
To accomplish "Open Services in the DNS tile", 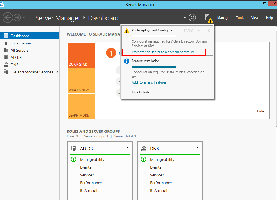I will [x=157, y=175].
